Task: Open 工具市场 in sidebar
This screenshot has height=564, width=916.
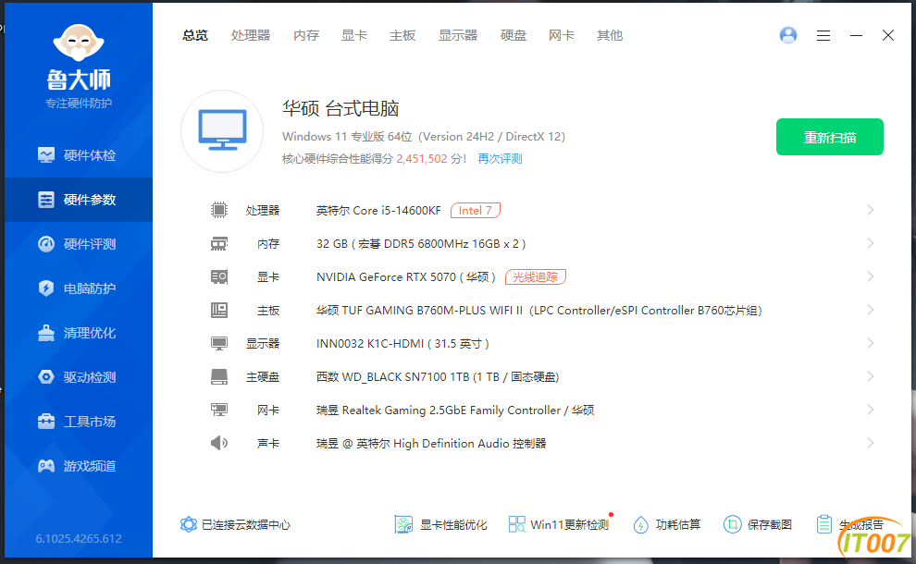Action: tap(79, 422)
